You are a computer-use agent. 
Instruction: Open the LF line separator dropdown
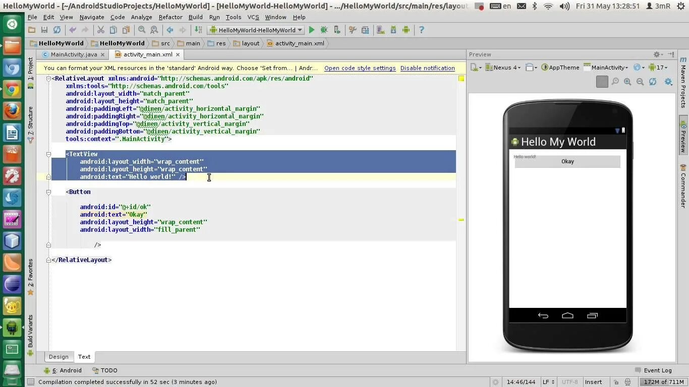(x=548, y=382)
